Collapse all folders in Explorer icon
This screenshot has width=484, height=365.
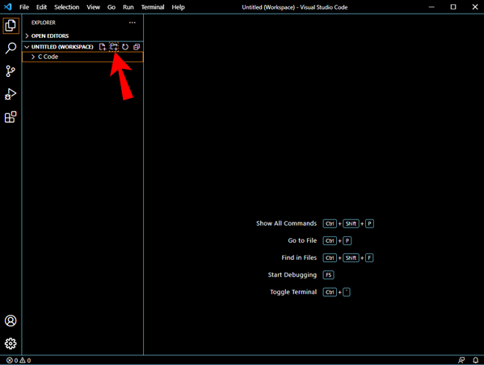(x=137, y=47)
